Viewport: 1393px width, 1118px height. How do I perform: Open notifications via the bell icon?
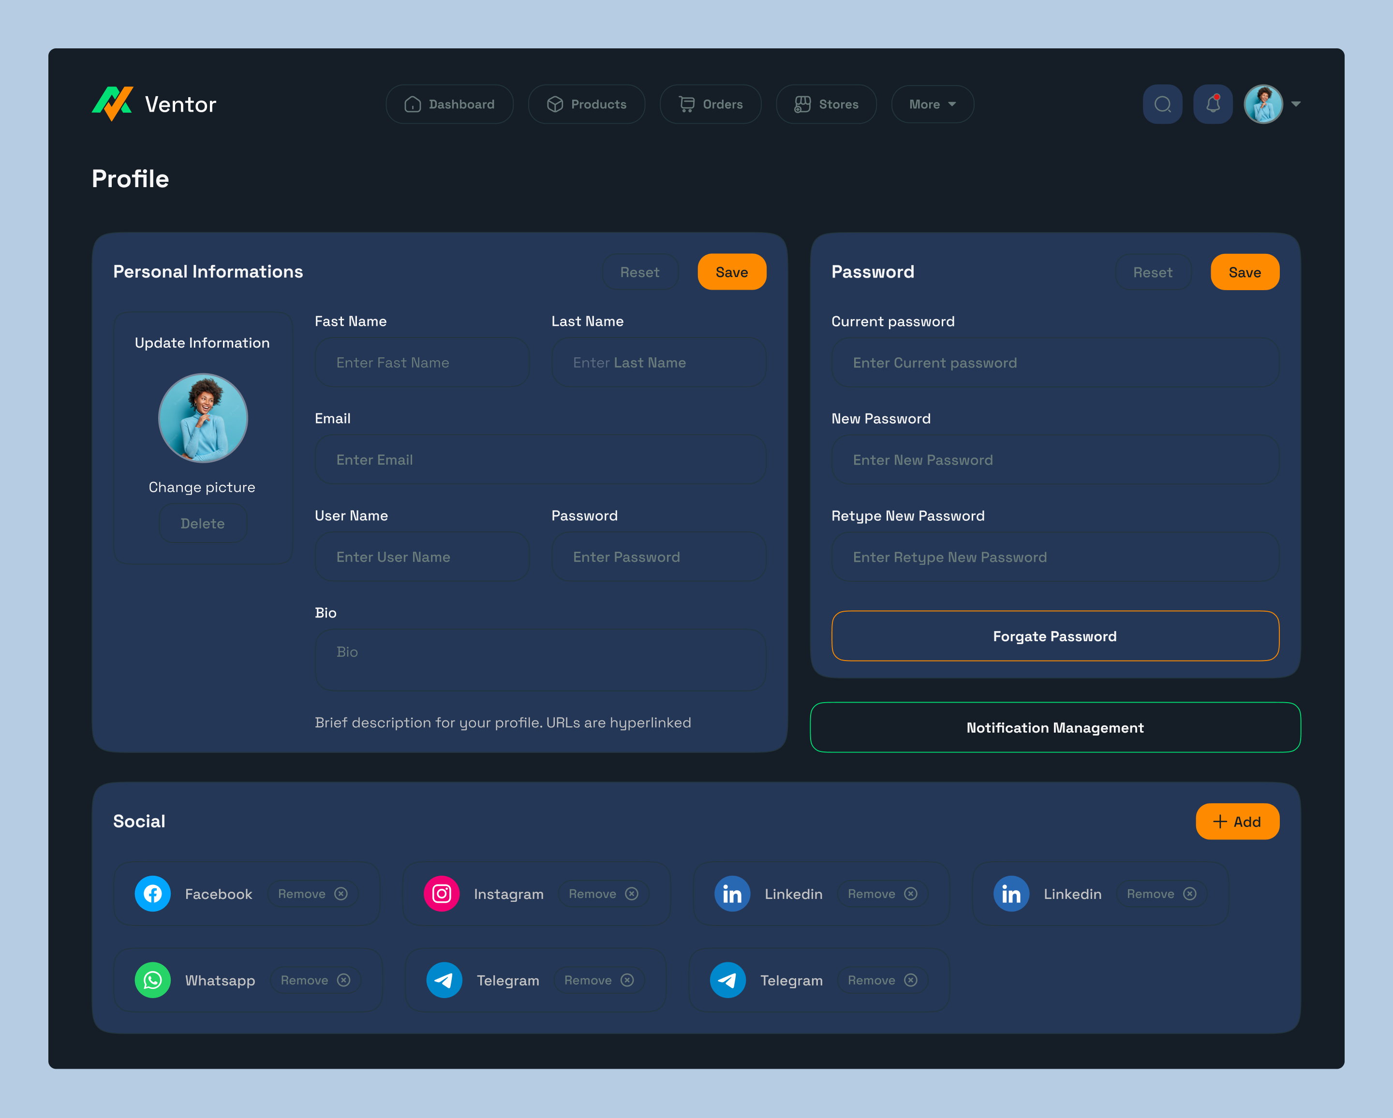pos(1213,103)
